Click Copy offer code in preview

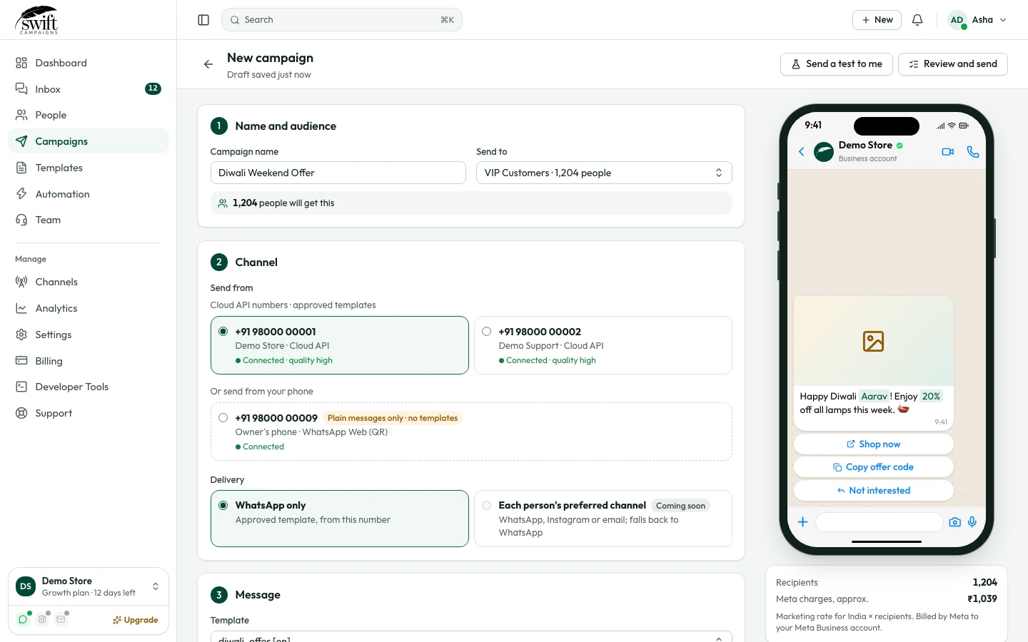873,467
